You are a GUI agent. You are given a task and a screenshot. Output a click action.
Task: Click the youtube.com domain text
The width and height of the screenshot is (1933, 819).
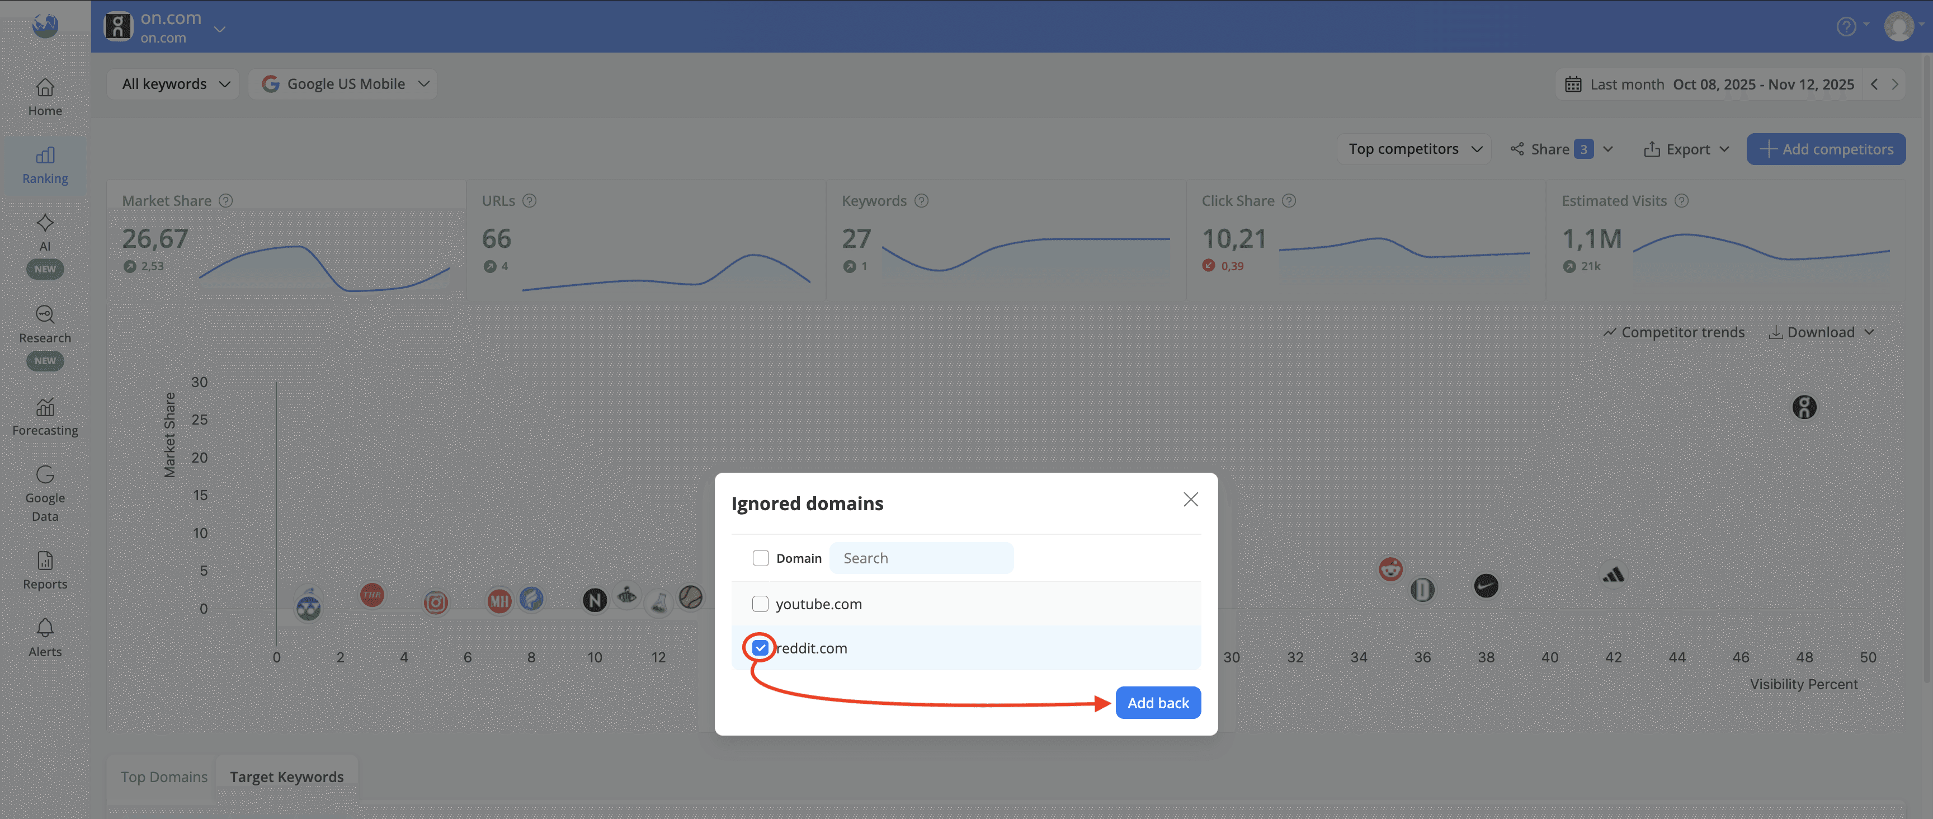pyautogui.click(x=819, y=604)
